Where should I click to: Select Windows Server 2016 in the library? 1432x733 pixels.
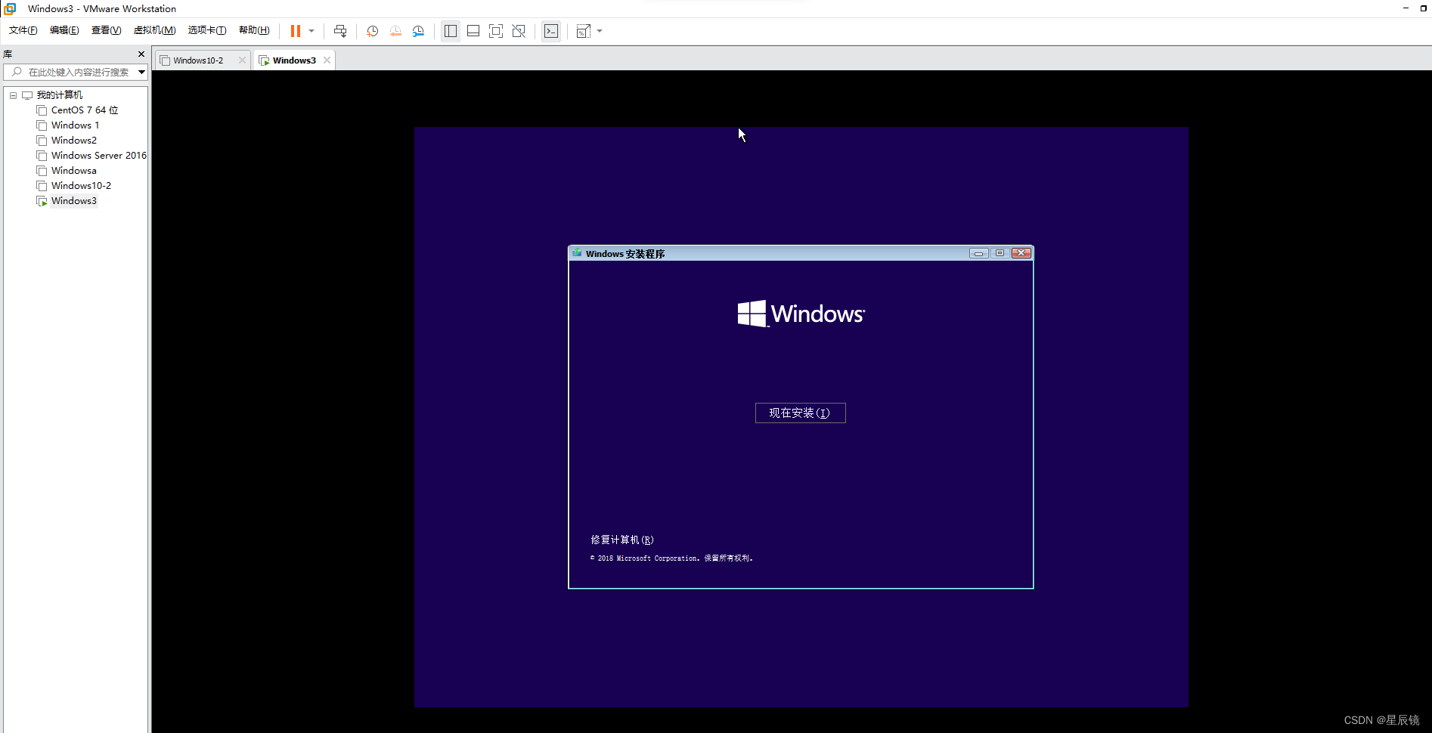pyautogui.click(x=99, y=156)
